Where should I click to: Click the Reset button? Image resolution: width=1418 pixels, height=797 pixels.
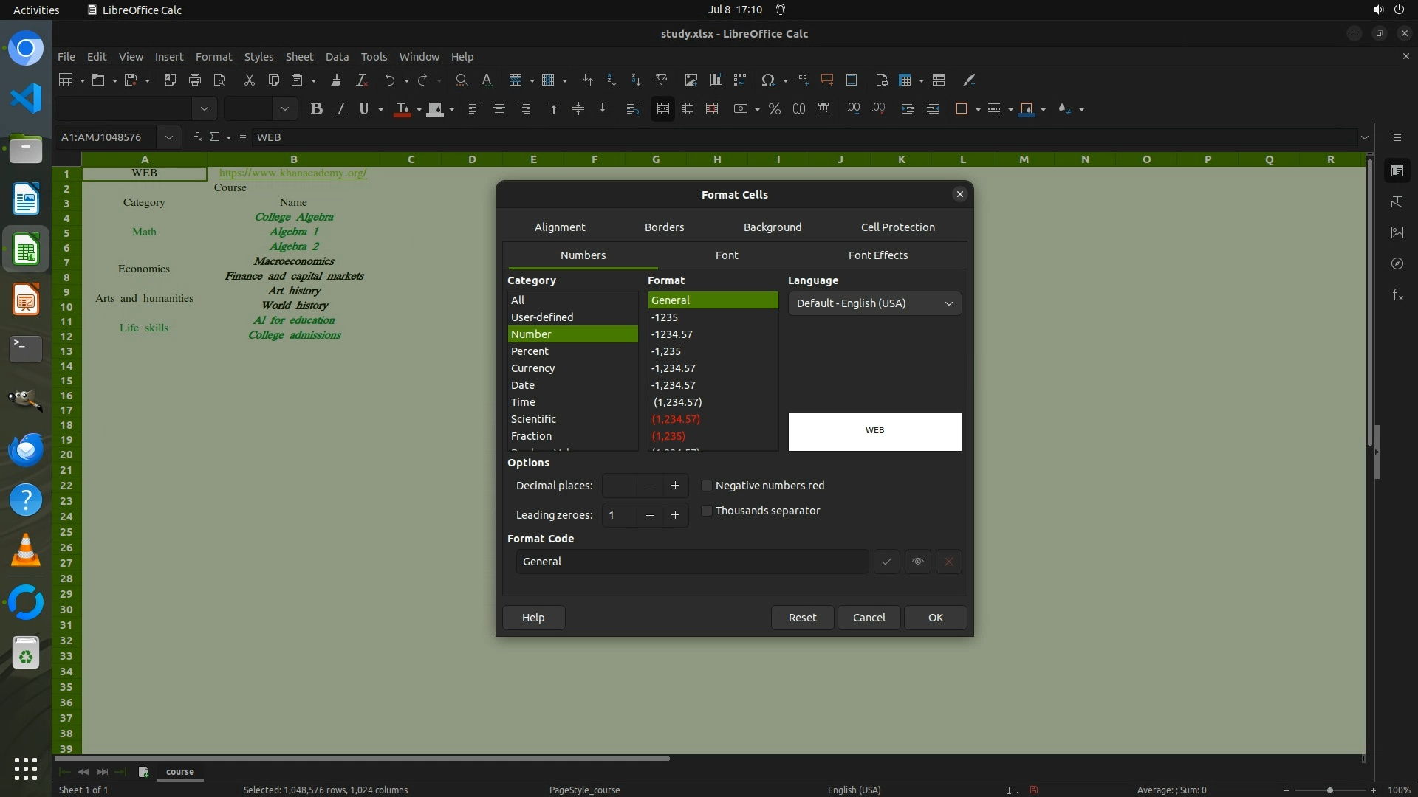point(802,618)
